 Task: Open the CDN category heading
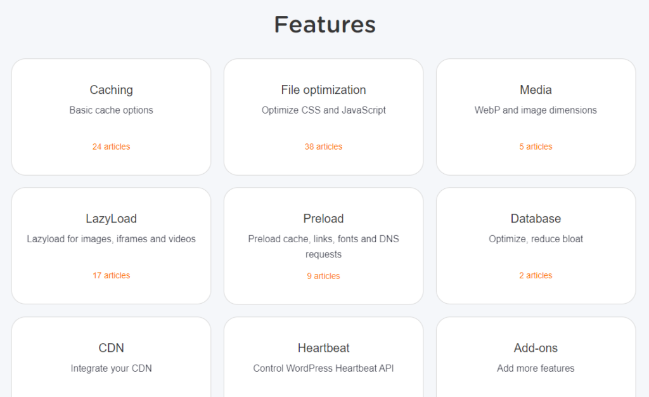tap(112, 348)
